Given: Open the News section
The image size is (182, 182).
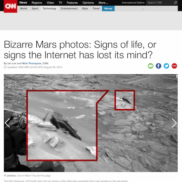Looking at the screenshot, I should 23,3.
